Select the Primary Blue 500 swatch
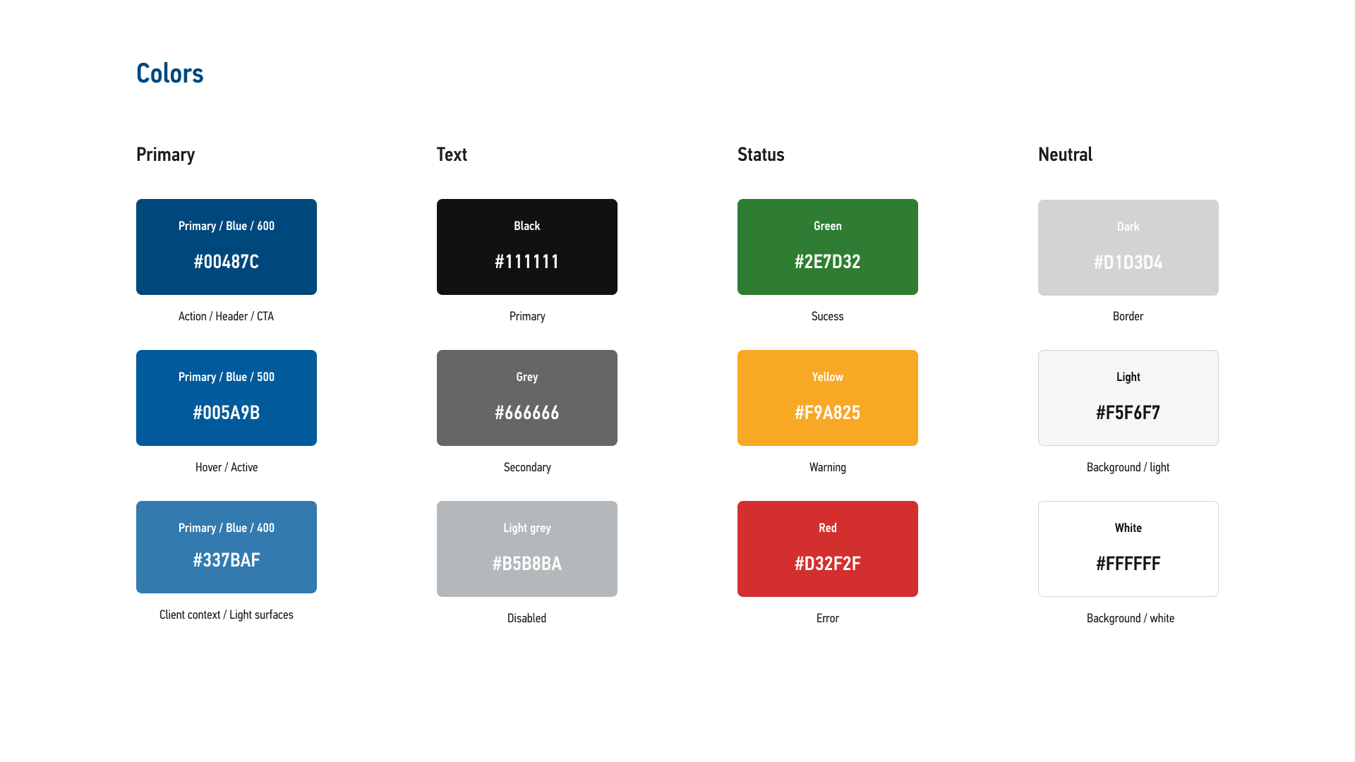Image resolution: width=1355 pixels, height=762 pixels. (226, 397)
